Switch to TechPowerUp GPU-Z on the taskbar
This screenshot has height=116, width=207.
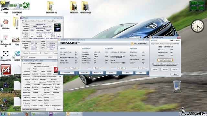[x=39, y=114]
